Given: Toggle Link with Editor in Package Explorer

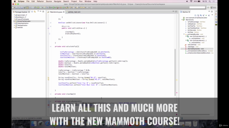Looking at the screenshot, I should 35,12.
